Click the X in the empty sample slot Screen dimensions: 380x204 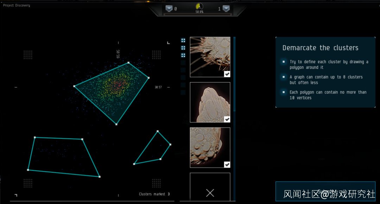point(210,193)
